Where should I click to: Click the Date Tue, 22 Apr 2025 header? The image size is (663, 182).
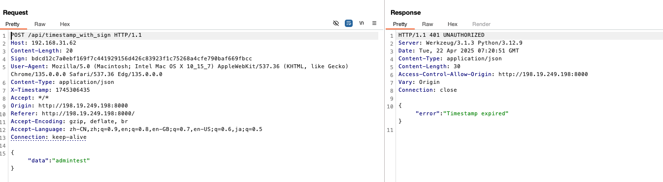pyautogui.click(x=459, y=51)
